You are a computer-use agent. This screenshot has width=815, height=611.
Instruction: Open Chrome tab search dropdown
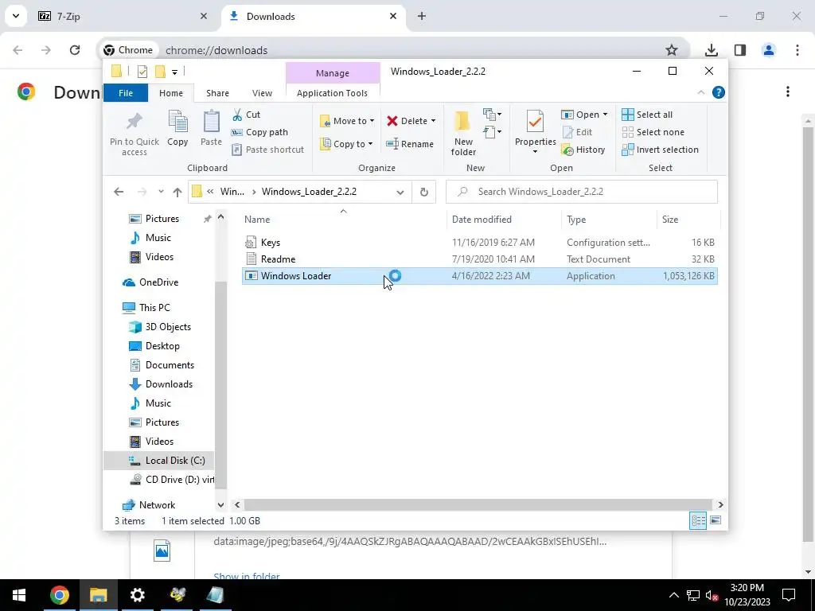point(16,16)
